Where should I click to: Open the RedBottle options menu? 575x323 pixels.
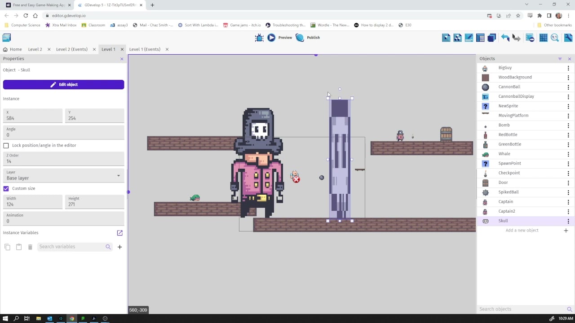pyautogui.click(x=568, y=135)
